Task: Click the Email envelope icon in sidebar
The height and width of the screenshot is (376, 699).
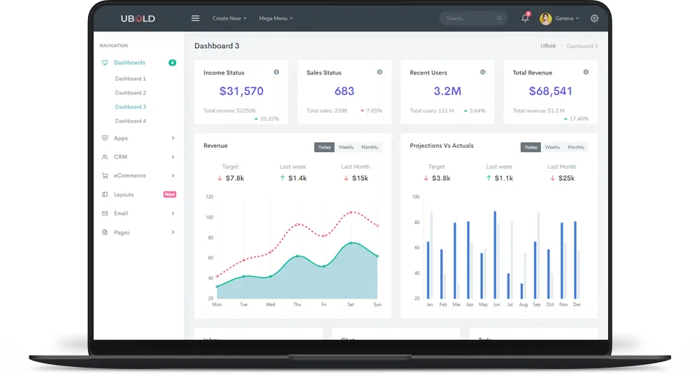Action: 105,213
